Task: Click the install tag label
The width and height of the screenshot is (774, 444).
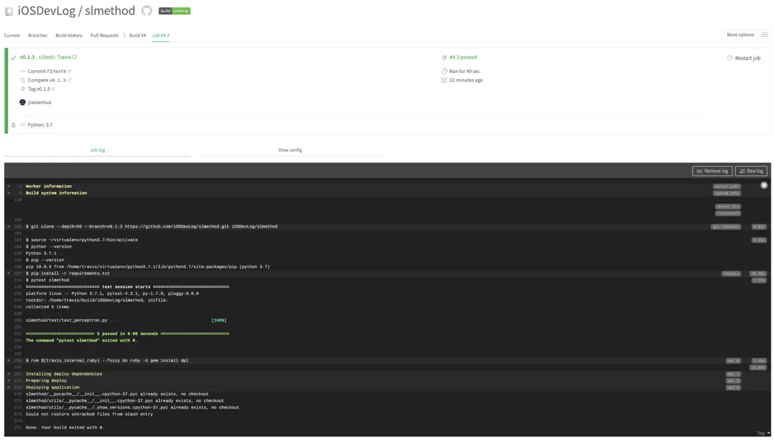Action: pos(732,274)
